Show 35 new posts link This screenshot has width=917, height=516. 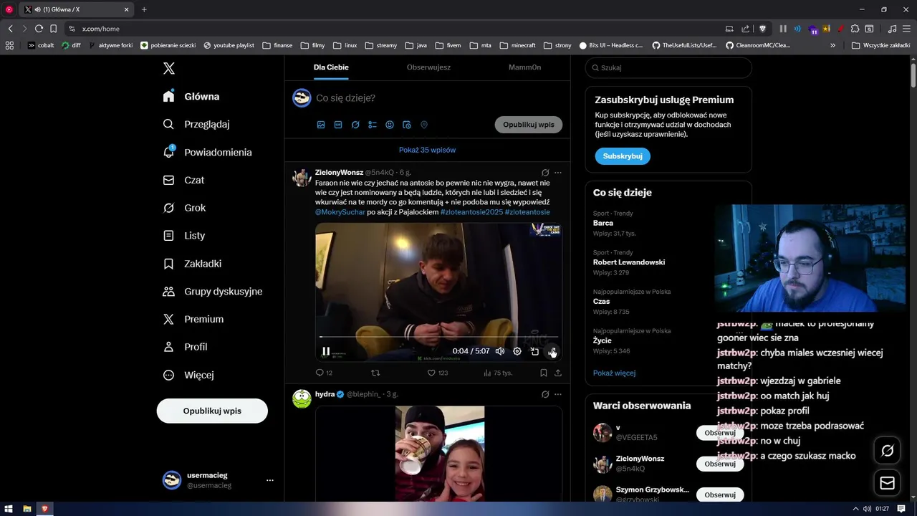[427, 150]
